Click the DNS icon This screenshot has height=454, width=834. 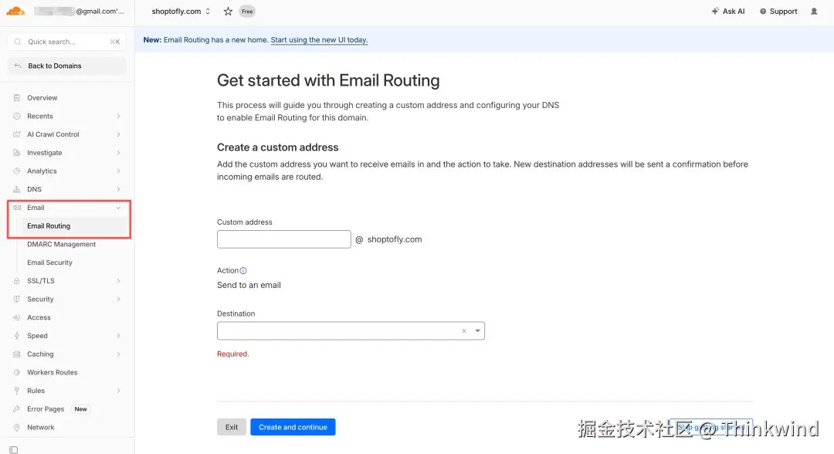[16, 189]
